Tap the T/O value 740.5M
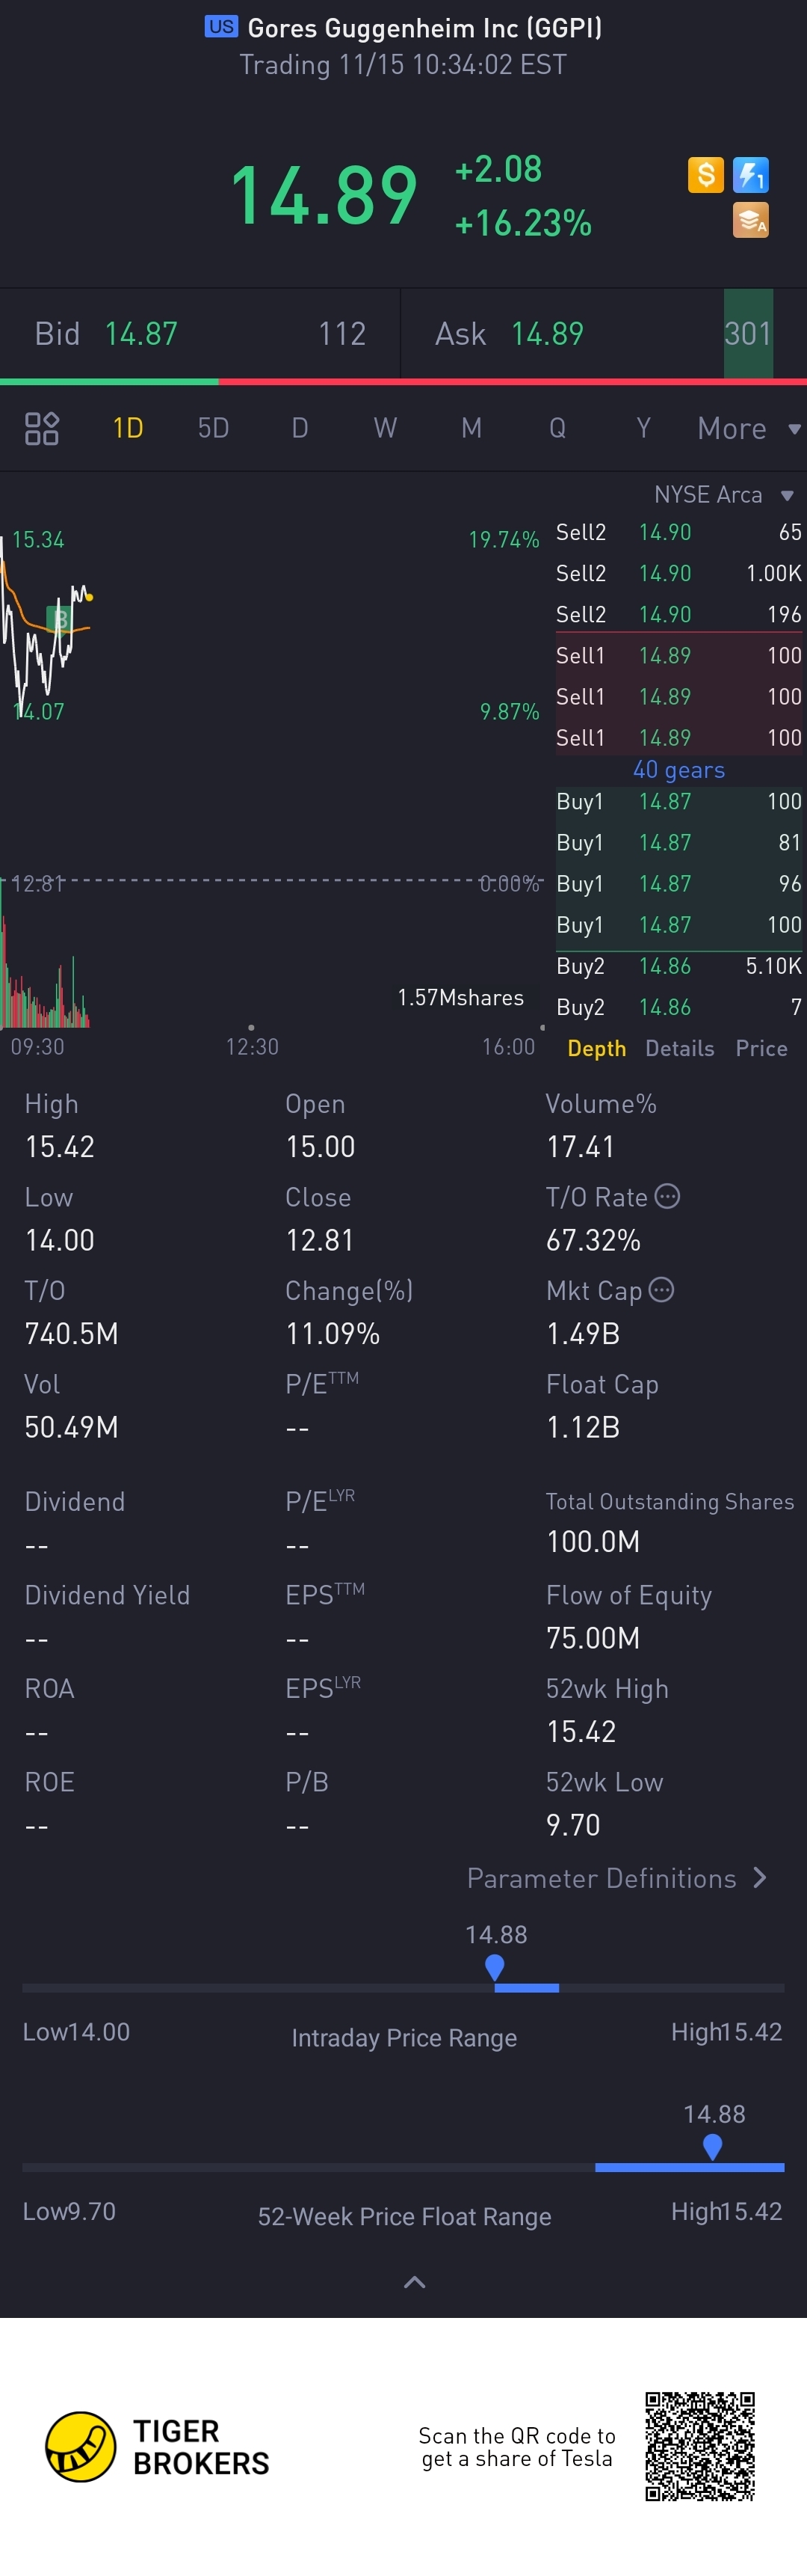The width and height of the screenshot is (807, 2576). [x=72, y=1334]
